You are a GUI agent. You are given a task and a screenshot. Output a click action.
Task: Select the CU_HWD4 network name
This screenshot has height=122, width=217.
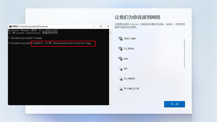(x=129, y=79)
